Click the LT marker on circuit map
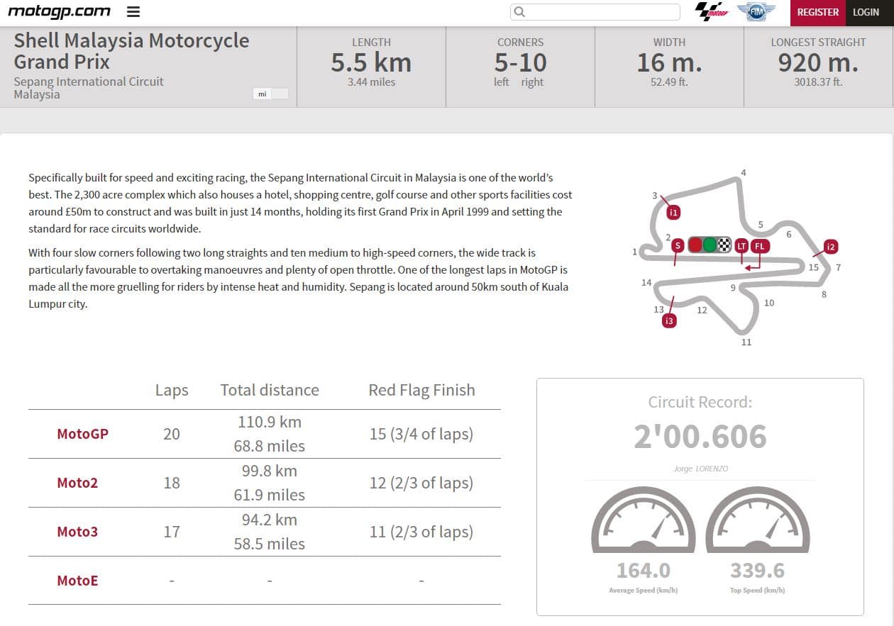 (x=741, y=246)
